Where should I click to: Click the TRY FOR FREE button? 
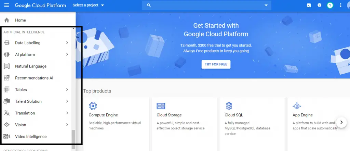[x=216, y=64]
